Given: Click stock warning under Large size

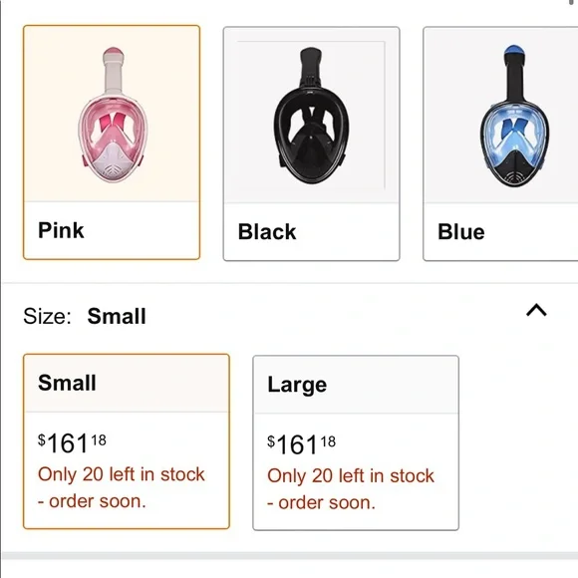Looking at the screenshot, I should click(x=351, y=489).
